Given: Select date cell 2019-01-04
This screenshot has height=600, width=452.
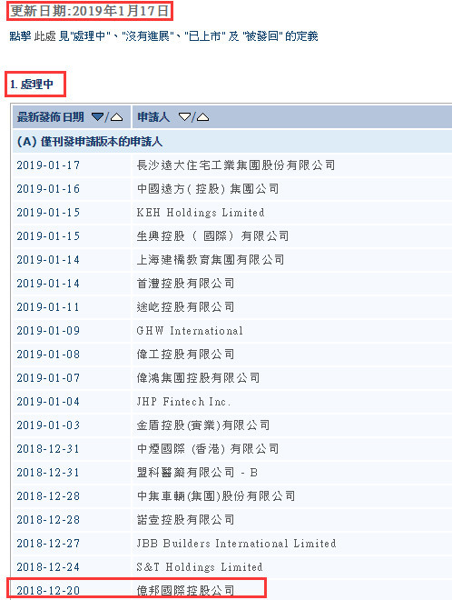Looking at the screenshot, I should (x=48, y=402).
